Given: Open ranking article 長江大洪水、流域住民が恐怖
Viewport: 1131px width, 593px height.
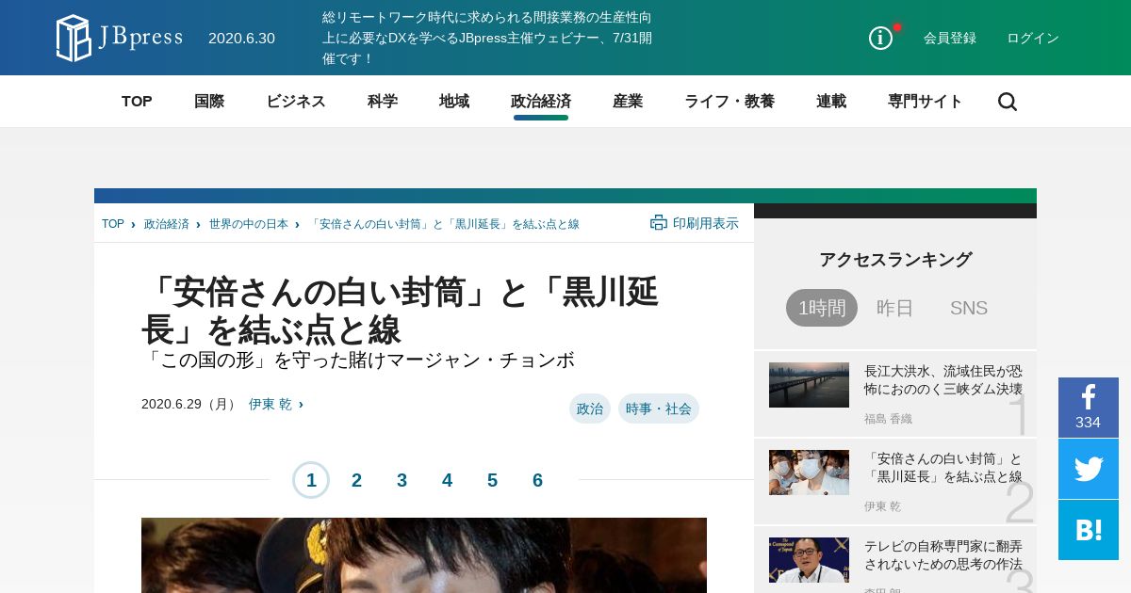Looking at the screenshot, I should tap(943, 379).
